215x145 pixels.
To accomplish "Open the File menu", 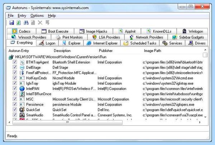I will coord(10,16).
